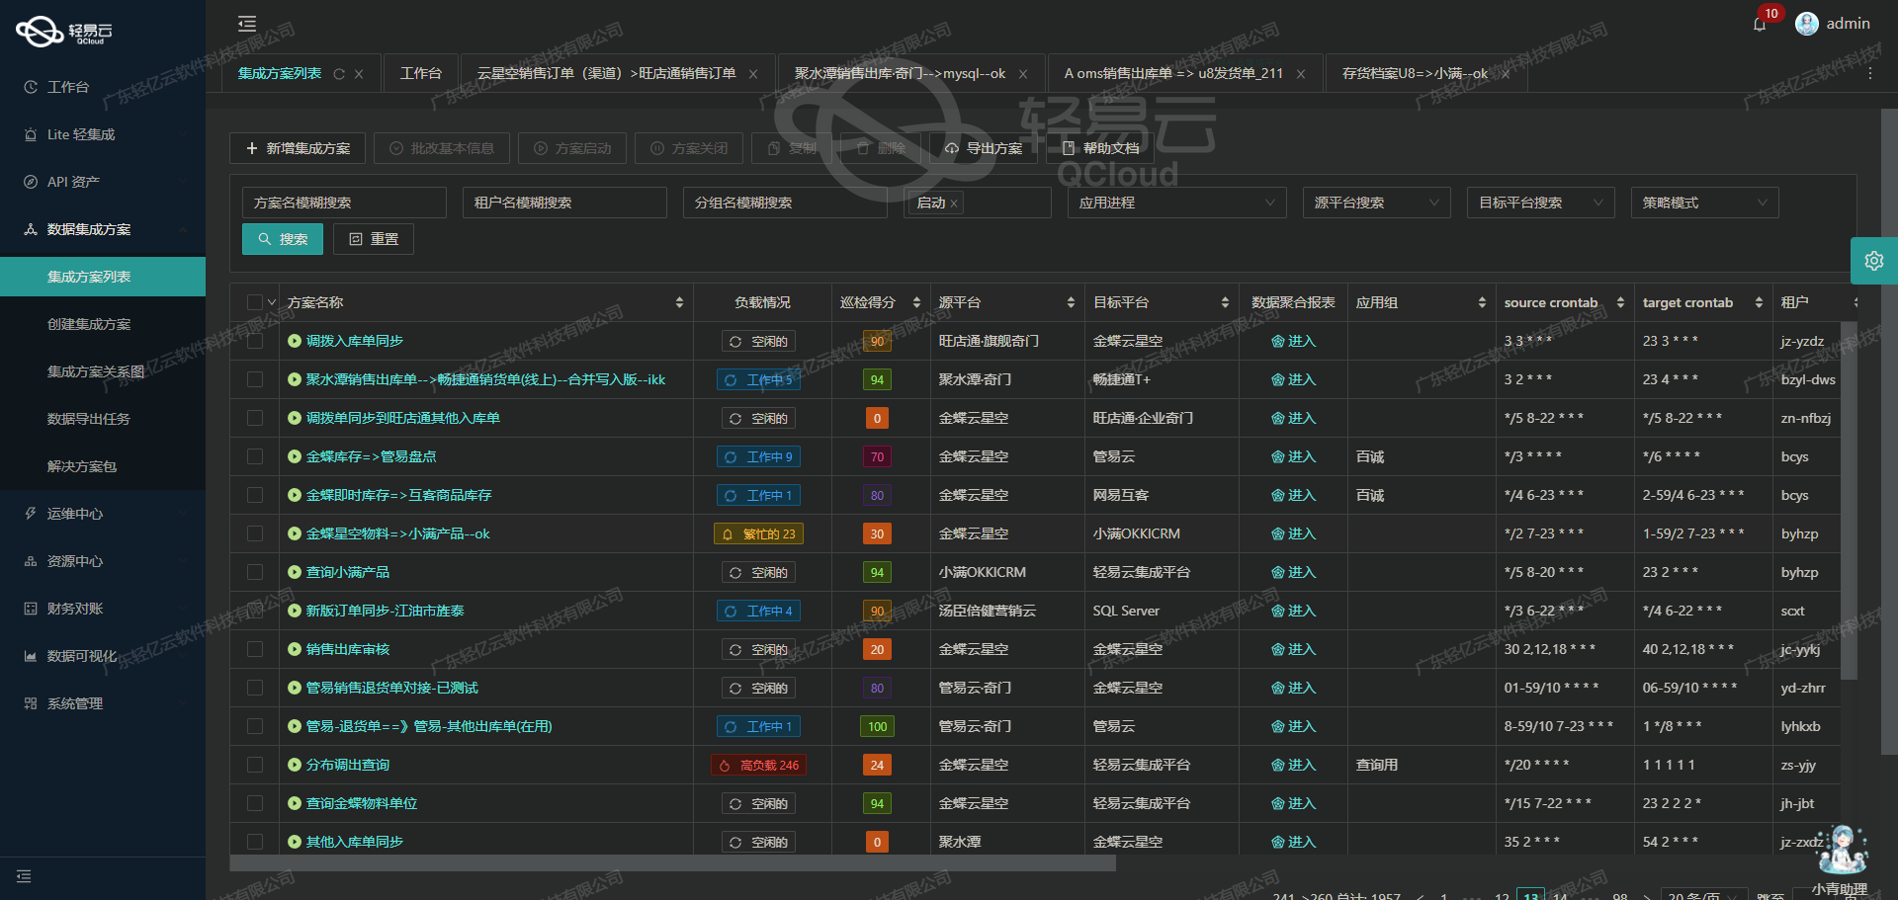The image size is (1898, 900).
Task: Focus the 租户名模糊搜索 input
Action: coord(564,203)
